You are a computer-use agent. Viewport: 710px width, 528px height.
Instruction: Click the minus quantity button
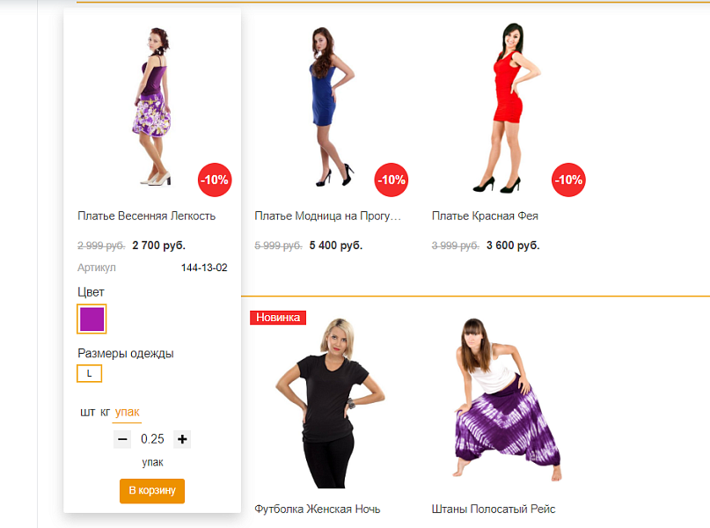(x=122, y=439)
